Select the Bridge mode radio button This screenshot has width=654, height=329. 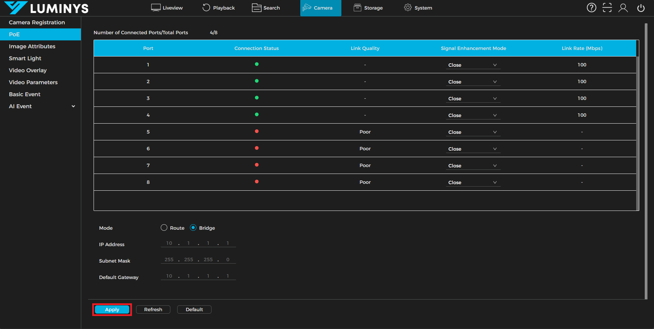pyautogui.click(x=193, y=228)
